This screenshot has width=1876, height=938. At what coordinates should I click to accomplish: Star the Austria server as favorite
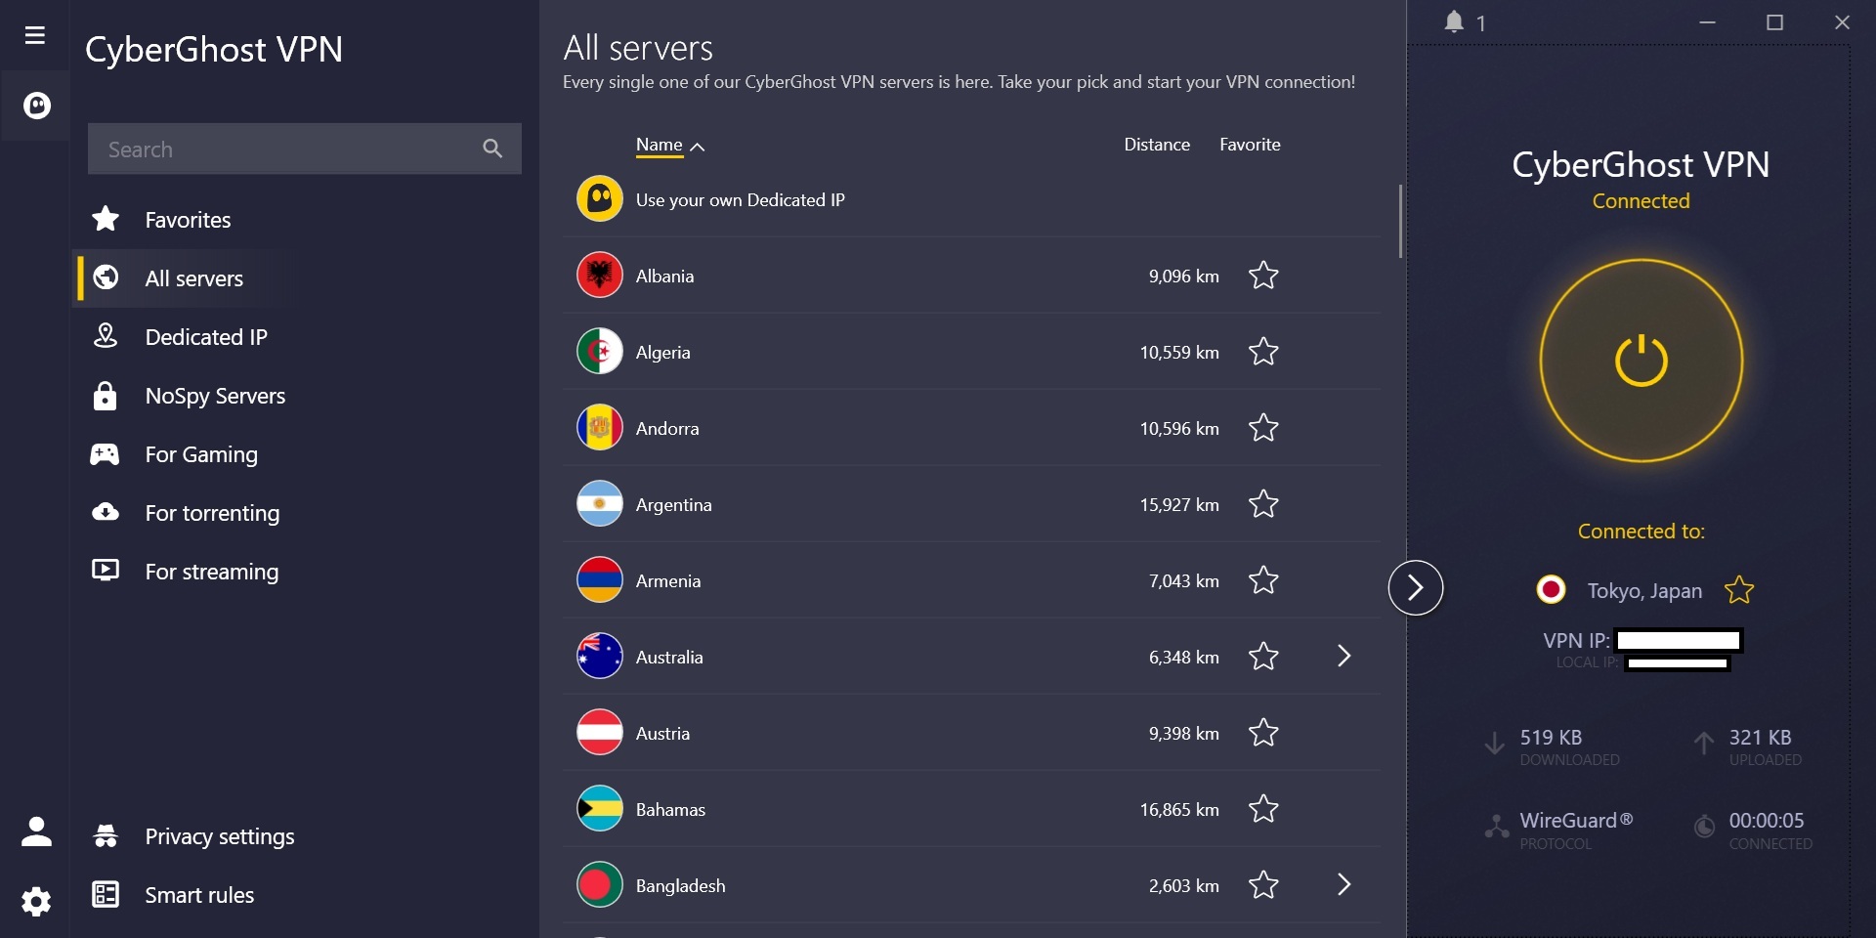click(1263, 733)
